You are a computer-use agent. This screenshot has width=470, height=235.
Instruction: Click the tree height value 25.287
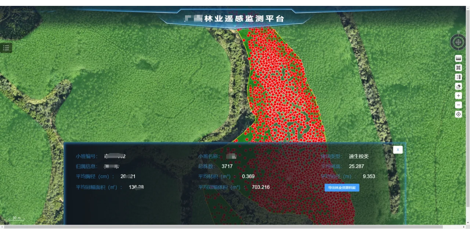pos(356,166)
